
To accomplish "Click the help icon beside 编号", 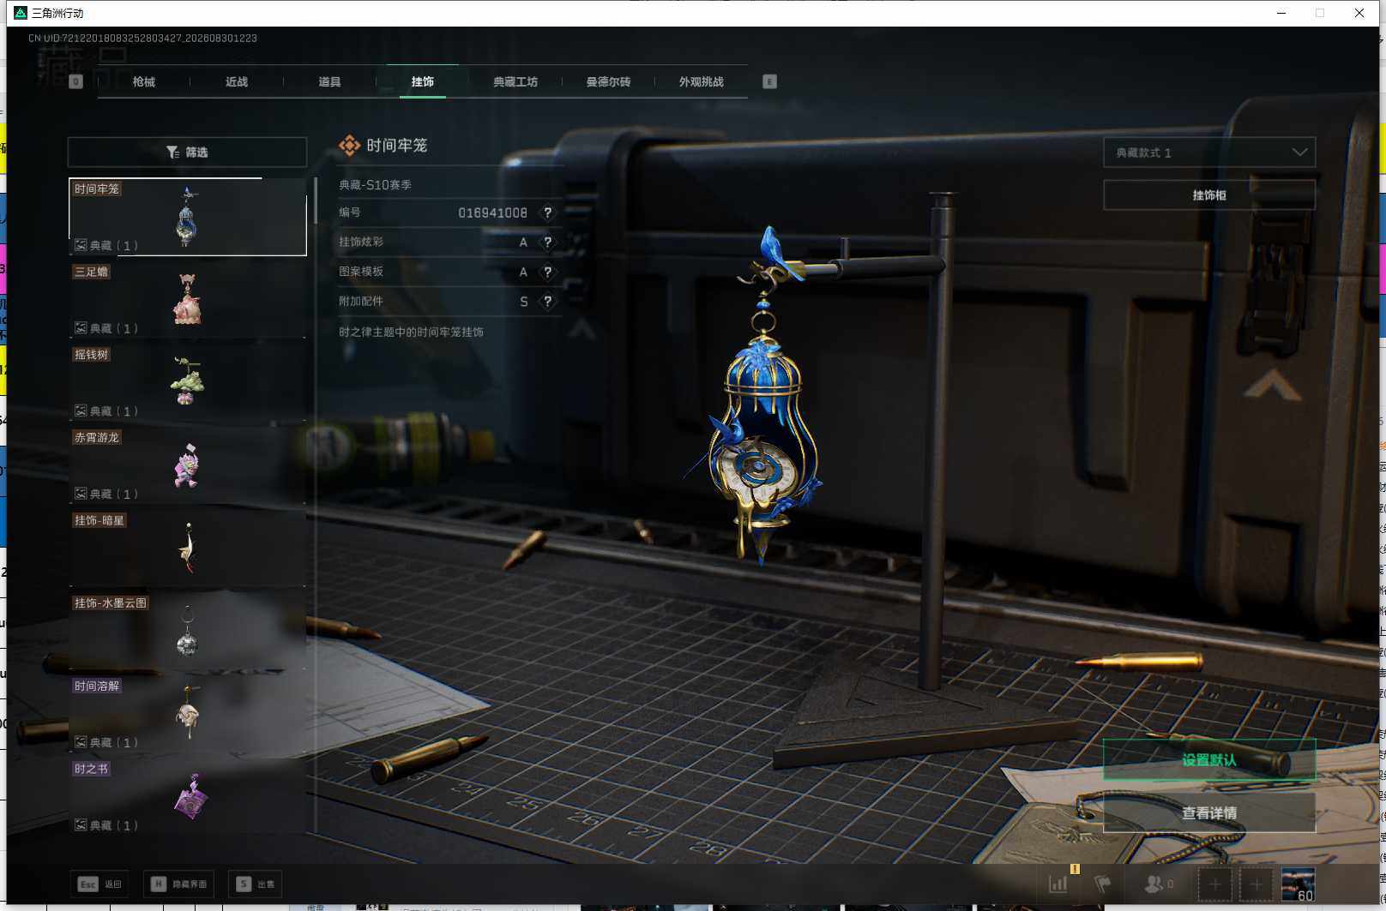I will [548, 213].
